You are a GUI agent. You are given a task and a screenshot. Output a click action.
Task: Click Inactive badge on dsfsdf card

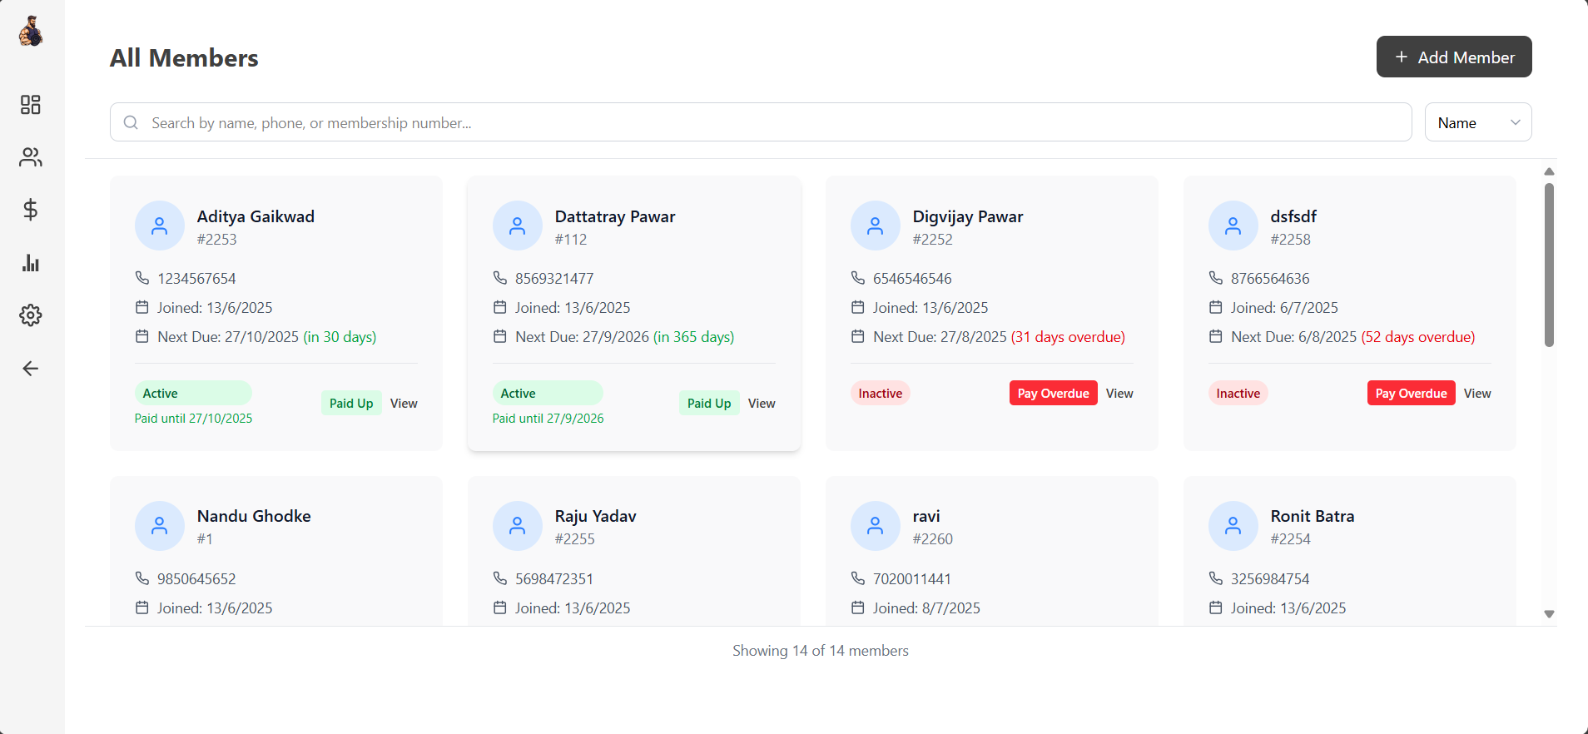coord(1238,394)
